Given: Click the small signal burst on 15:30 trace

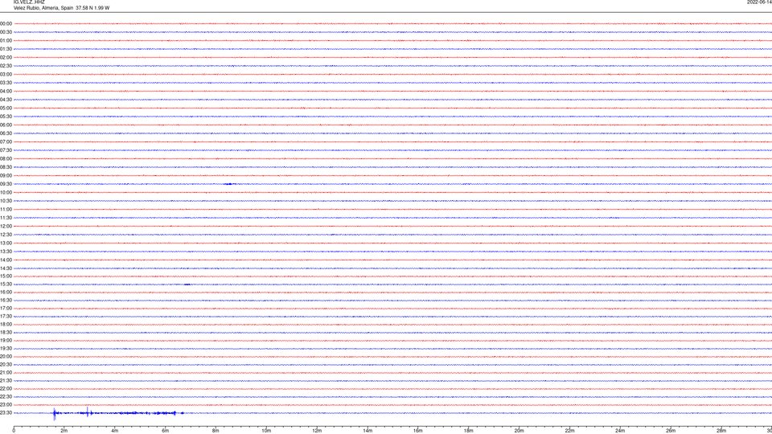Looking at the screenshot, I should (x=187, y=285).
